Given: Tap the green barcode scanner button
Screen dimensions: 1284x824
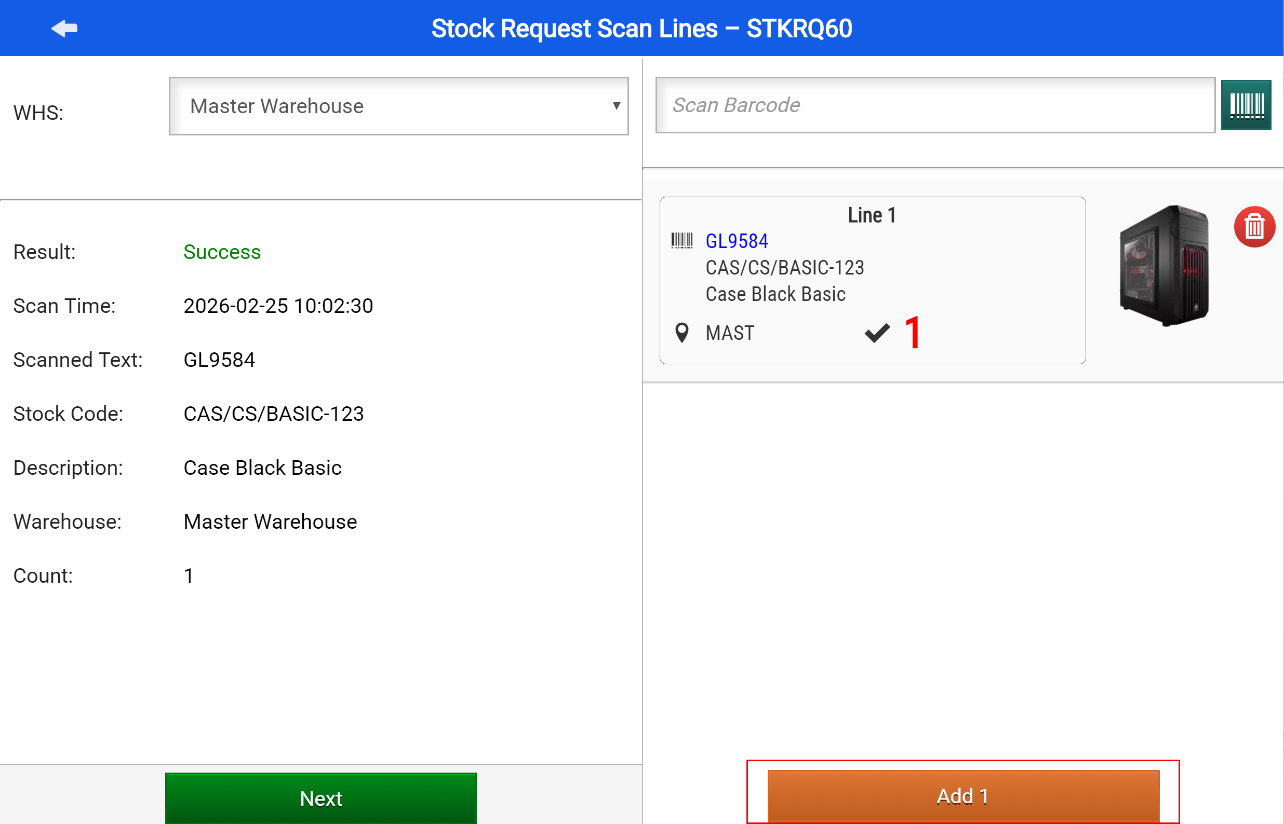Looking at the screenshot, I should click(1246, 105).
